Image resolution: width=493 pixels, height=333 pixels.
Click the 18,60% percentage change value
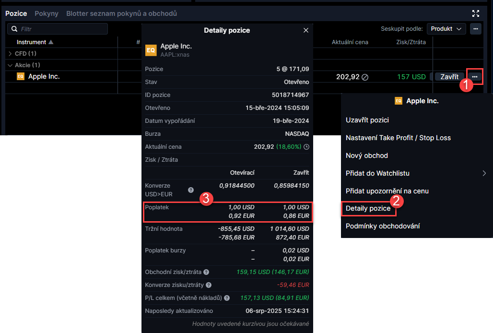tap(289, 147)
